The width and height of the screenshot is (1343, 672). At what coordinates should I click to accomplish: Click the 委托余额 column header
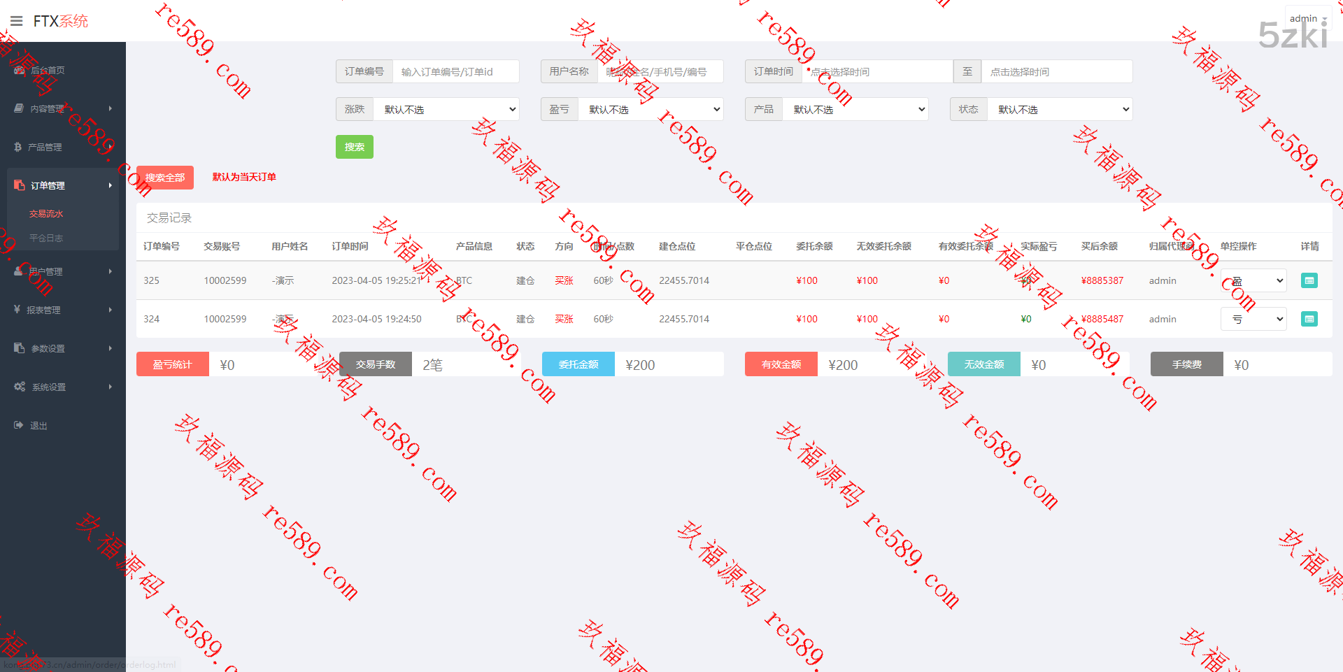(x=814, y=246)
